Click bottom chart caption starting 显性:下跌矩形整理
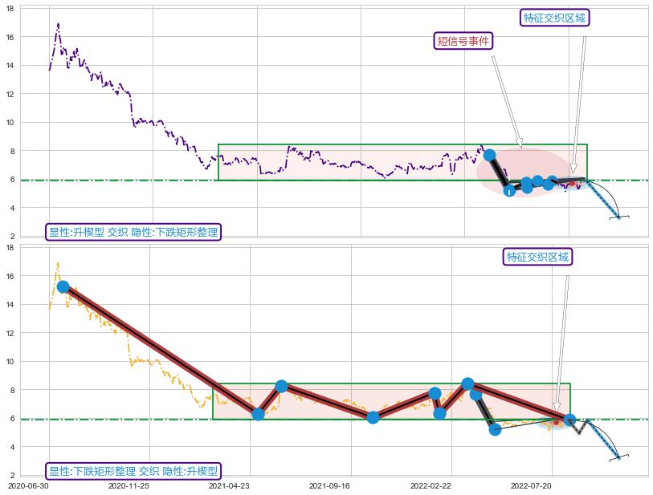The width and height of the screenshot is (653, 495). pos(133,471)
